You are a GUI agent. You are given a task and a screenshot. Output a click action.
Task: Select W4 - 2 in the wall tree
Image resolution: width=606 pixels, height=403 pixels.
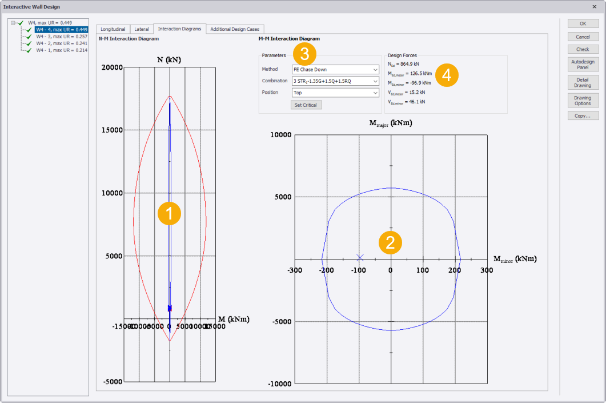click(61, 43)
